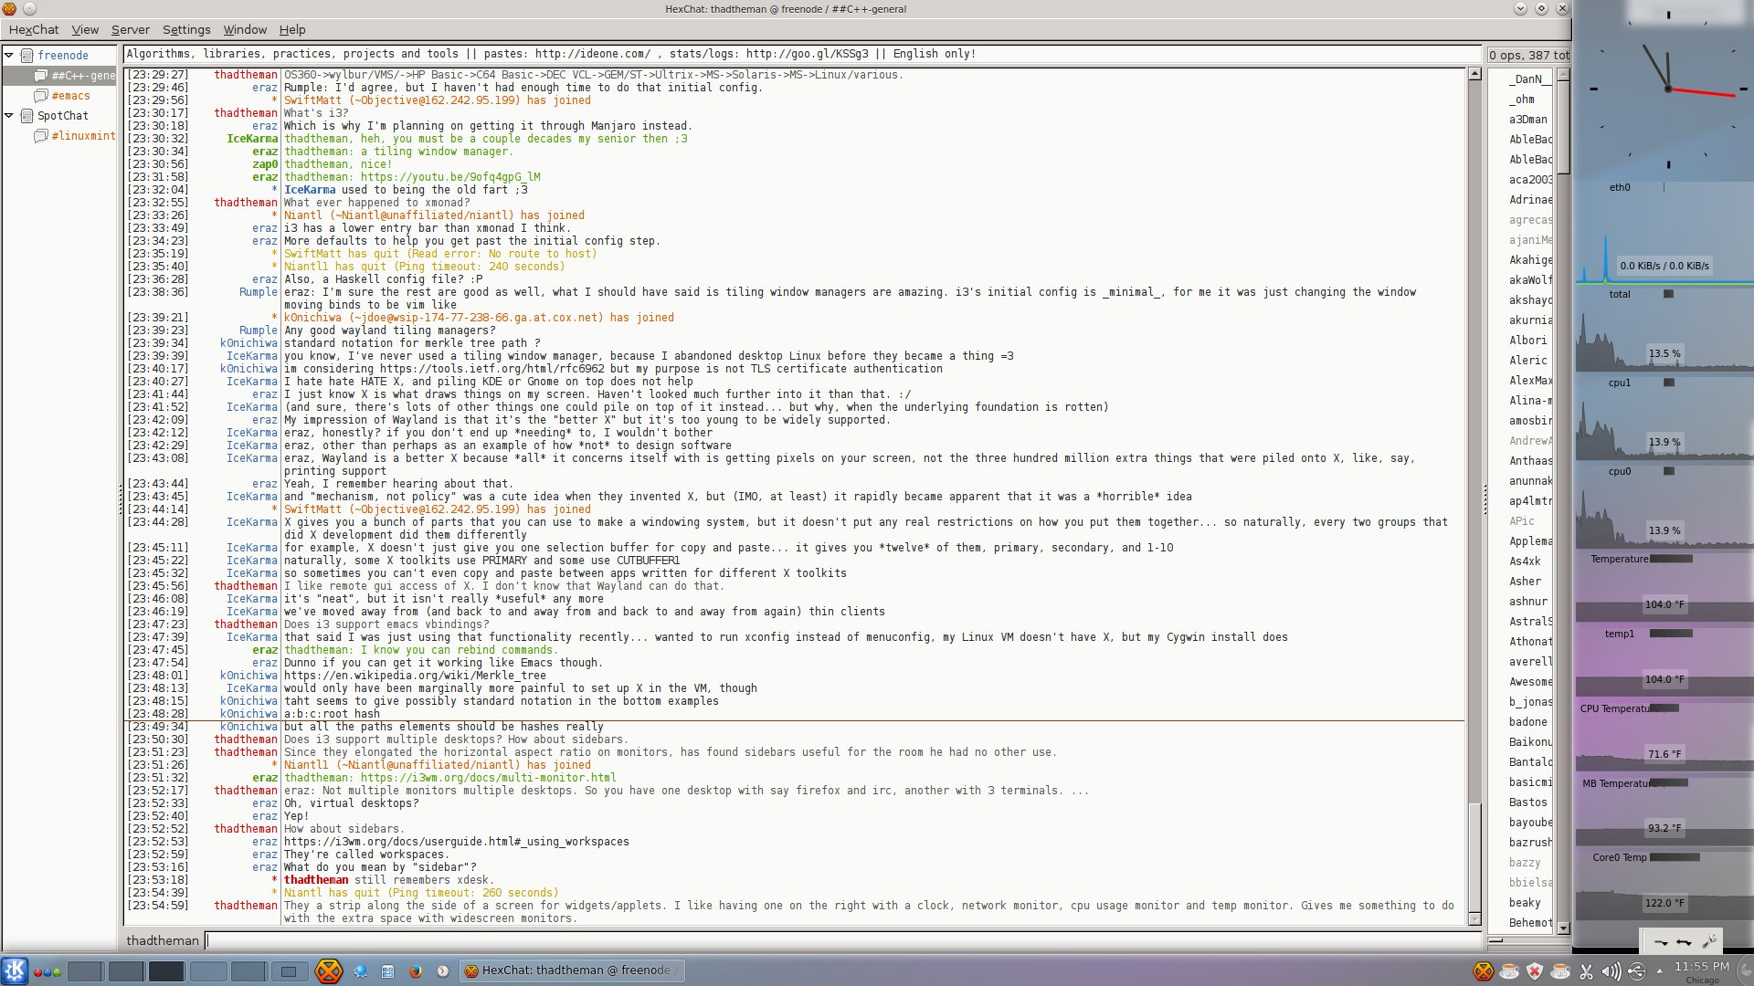This screenshot has height=986, width=1754.
Task: Launch Firefox from the panel
Action: [416, 971]
